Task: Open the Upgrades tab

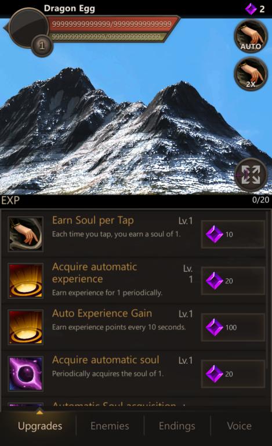Action: click(40, 426)
